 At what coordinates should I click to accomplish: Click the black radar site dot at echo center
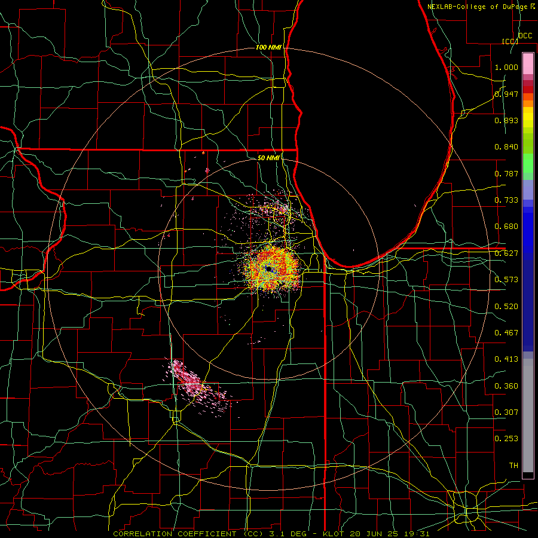coord(268,268)
